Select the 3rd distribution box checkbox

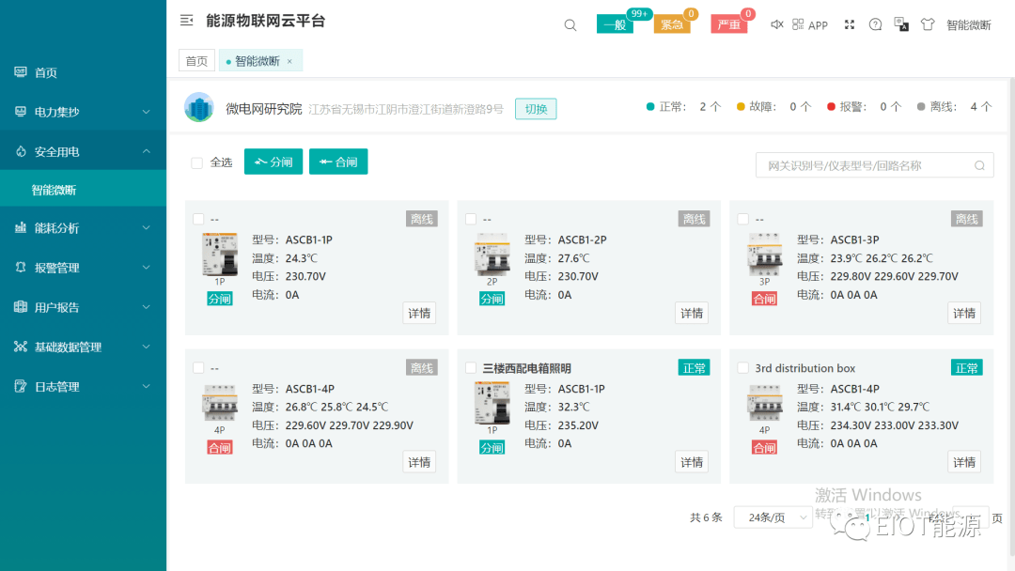click(x=743, y=368)
